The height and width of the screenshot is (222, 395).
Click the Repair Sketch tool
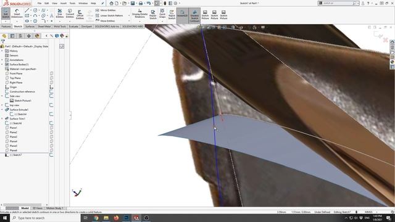coord(153,15)
